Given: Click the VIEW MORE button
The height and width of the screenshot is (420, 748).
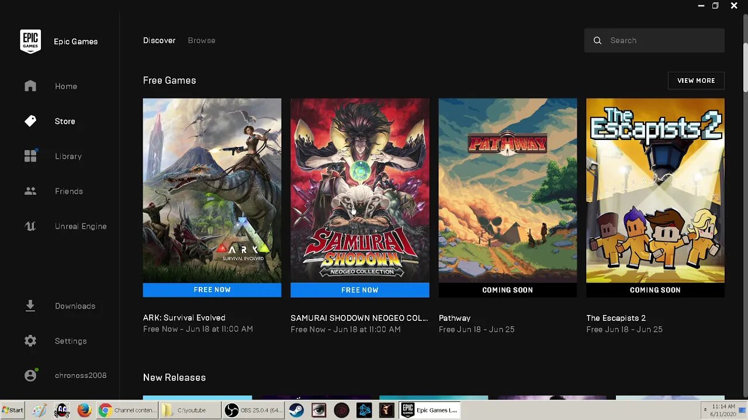Looking at the screenshot, I should [x=696, y=80].
